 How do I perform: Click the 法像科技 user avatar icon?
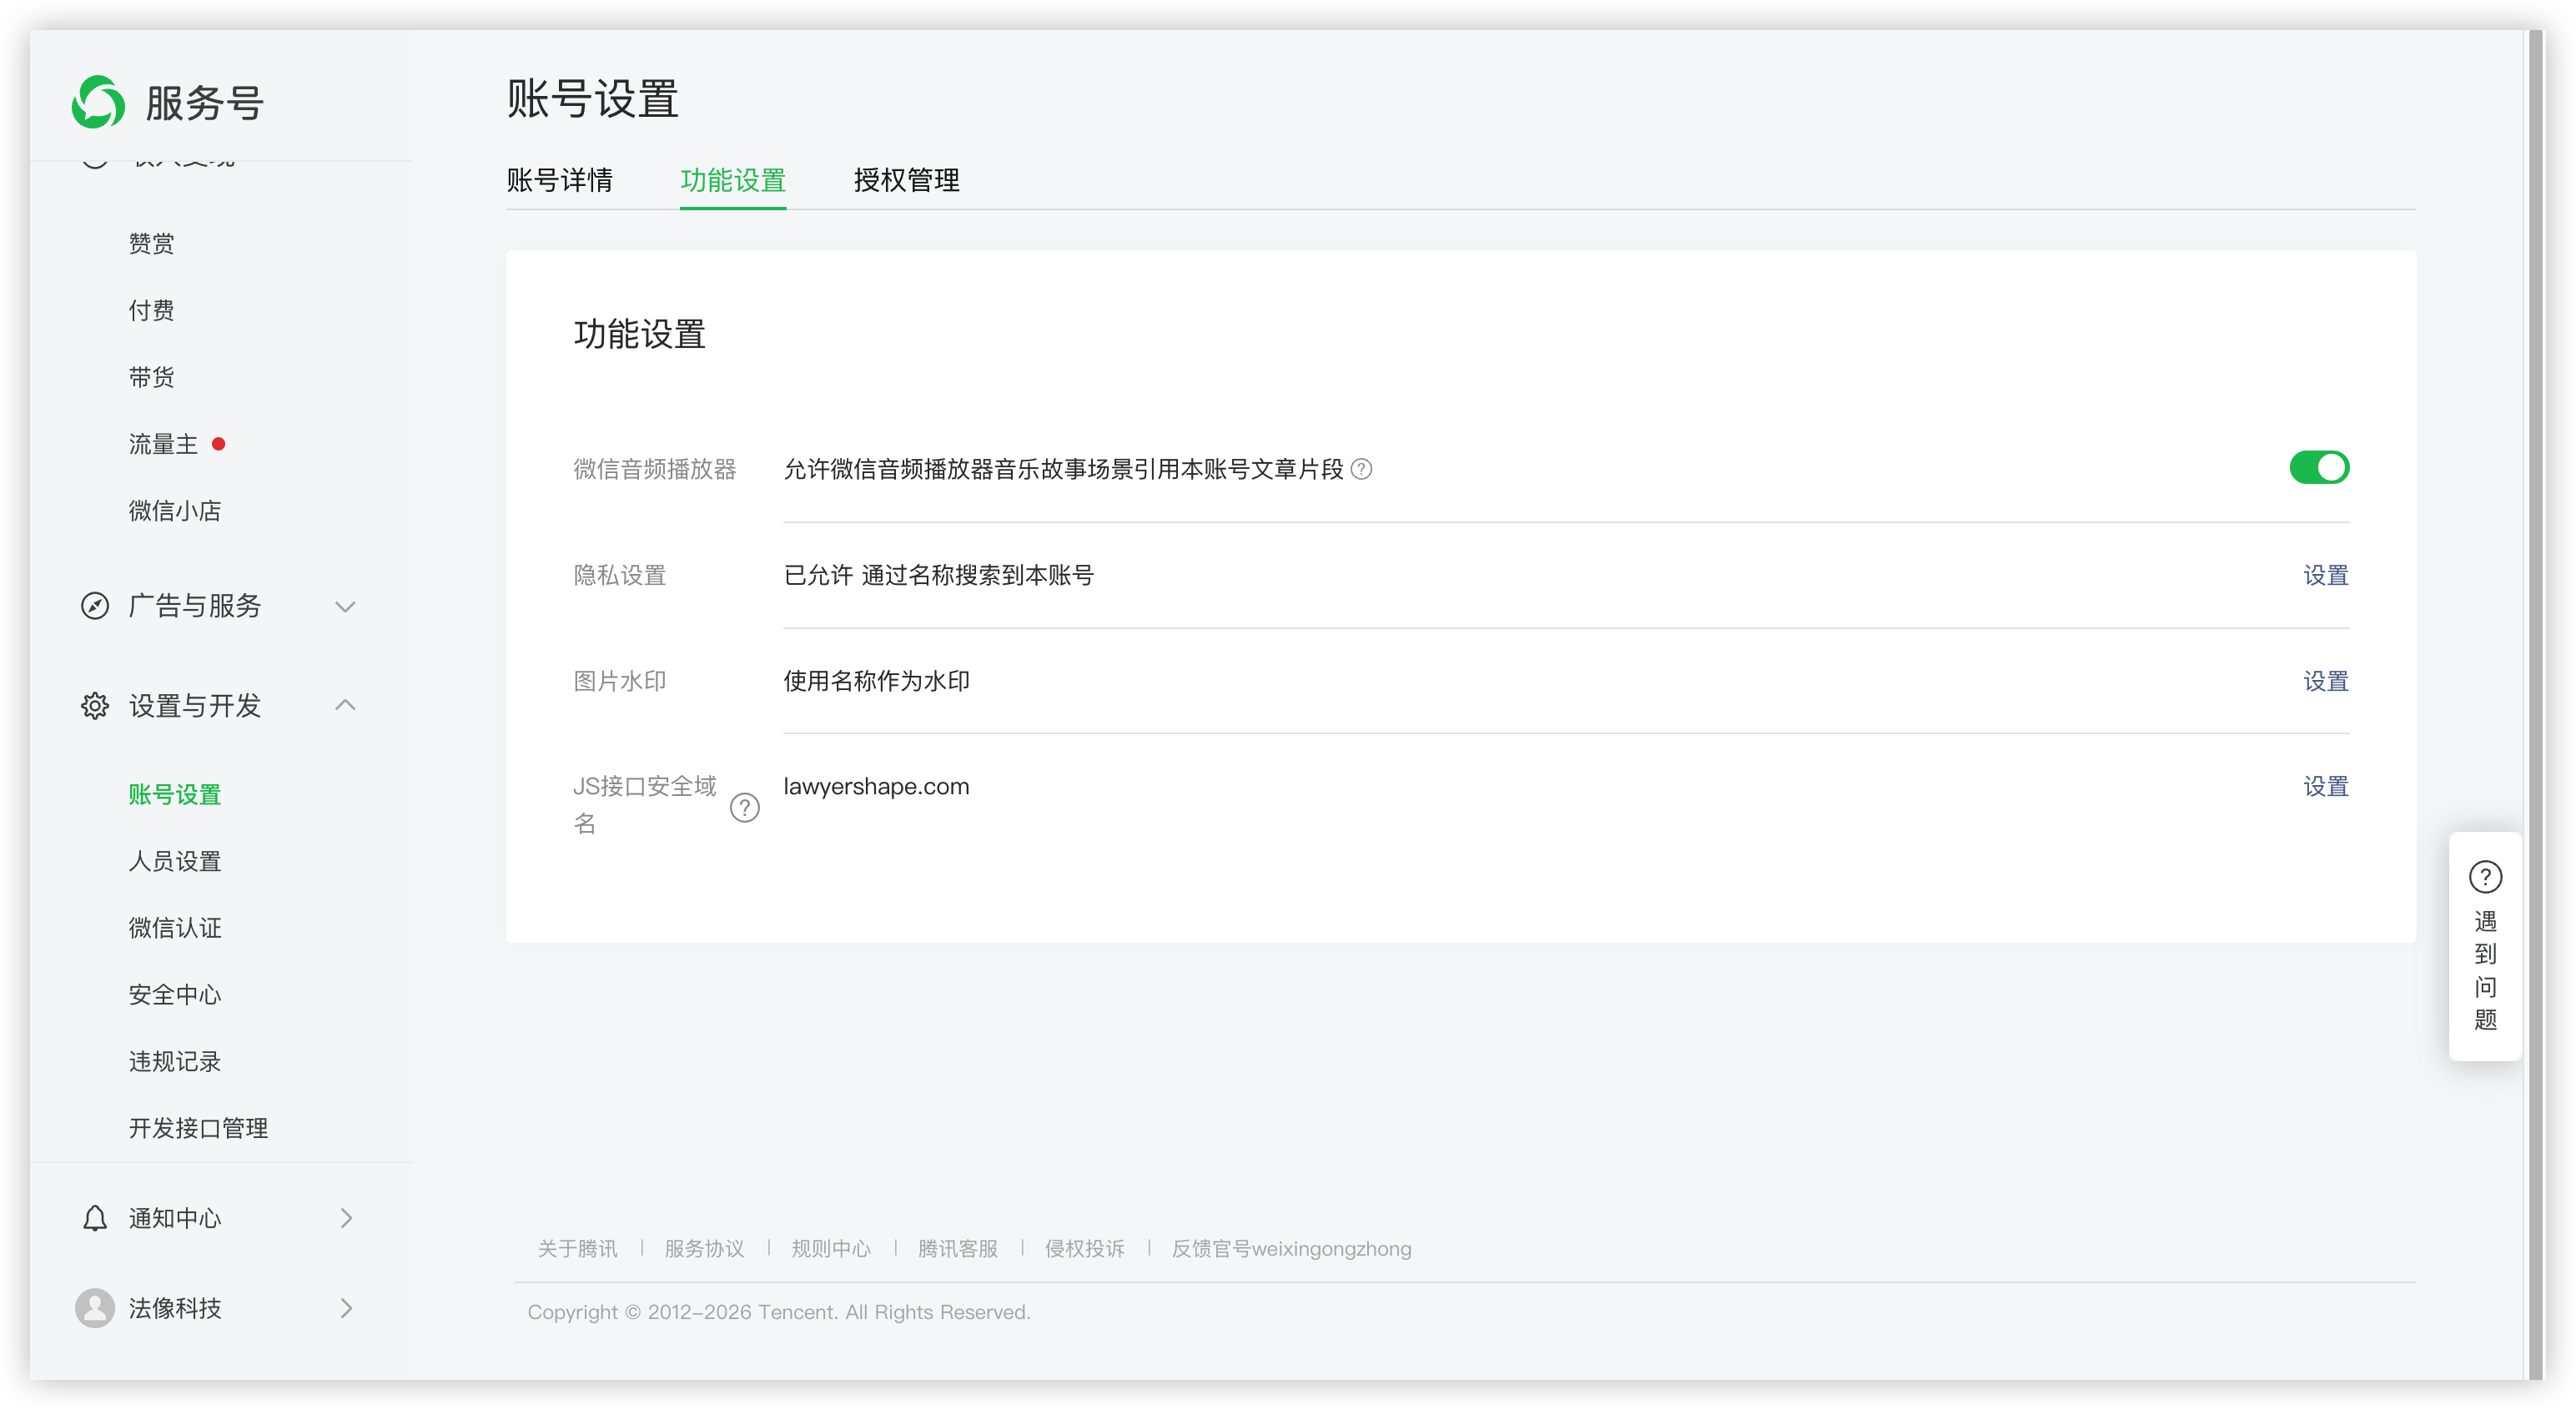tap(95, 1308)
